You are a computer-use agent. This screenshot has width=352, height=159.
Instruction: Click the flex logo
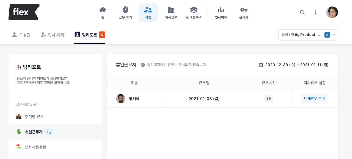24,12
